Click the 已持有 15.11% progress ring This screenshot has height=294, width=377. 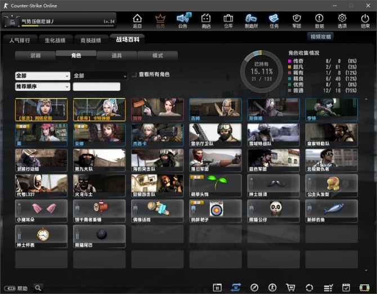[x=261, y=72]
